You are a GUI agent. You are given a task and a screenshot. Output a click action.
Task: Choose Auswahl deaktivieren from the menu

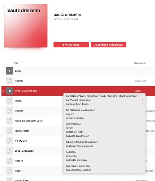pos(77,136)
